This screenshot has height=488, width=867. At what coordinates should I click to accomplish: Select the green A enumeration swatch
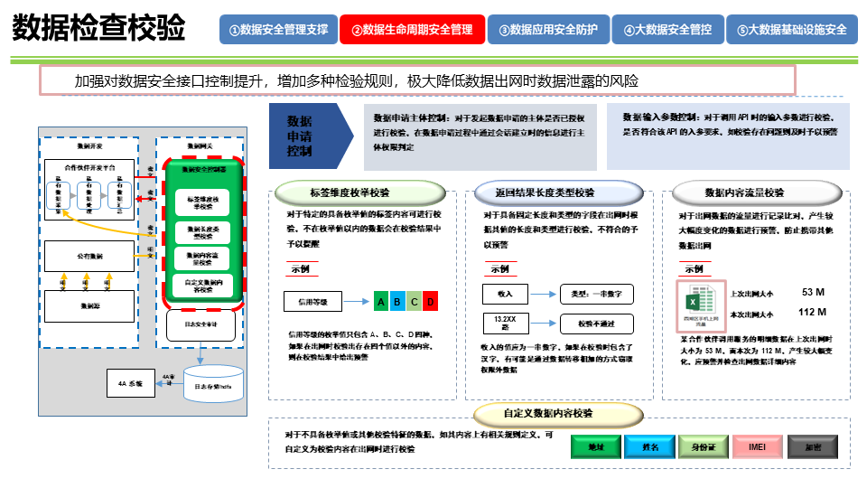[381, 302]
